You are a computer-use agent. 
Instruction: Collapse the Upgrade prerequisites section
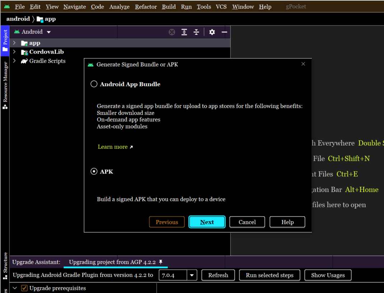(15, 288)
